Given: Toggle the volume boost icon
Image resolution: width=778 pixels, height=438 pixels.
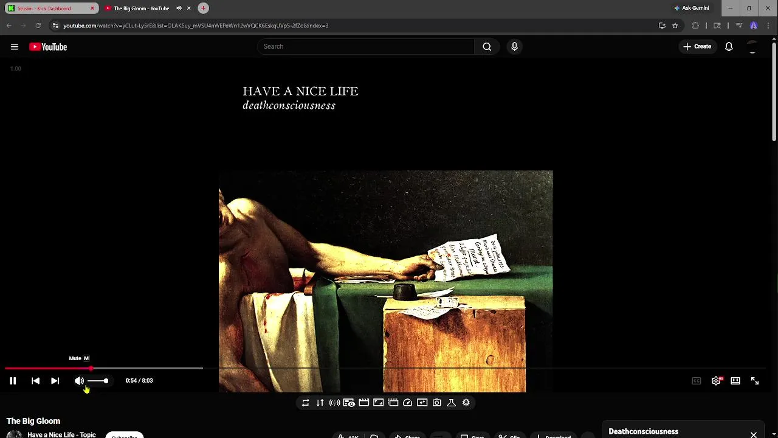Looking at the screenshot, I should pyautogui.click(x=334, y=403).
